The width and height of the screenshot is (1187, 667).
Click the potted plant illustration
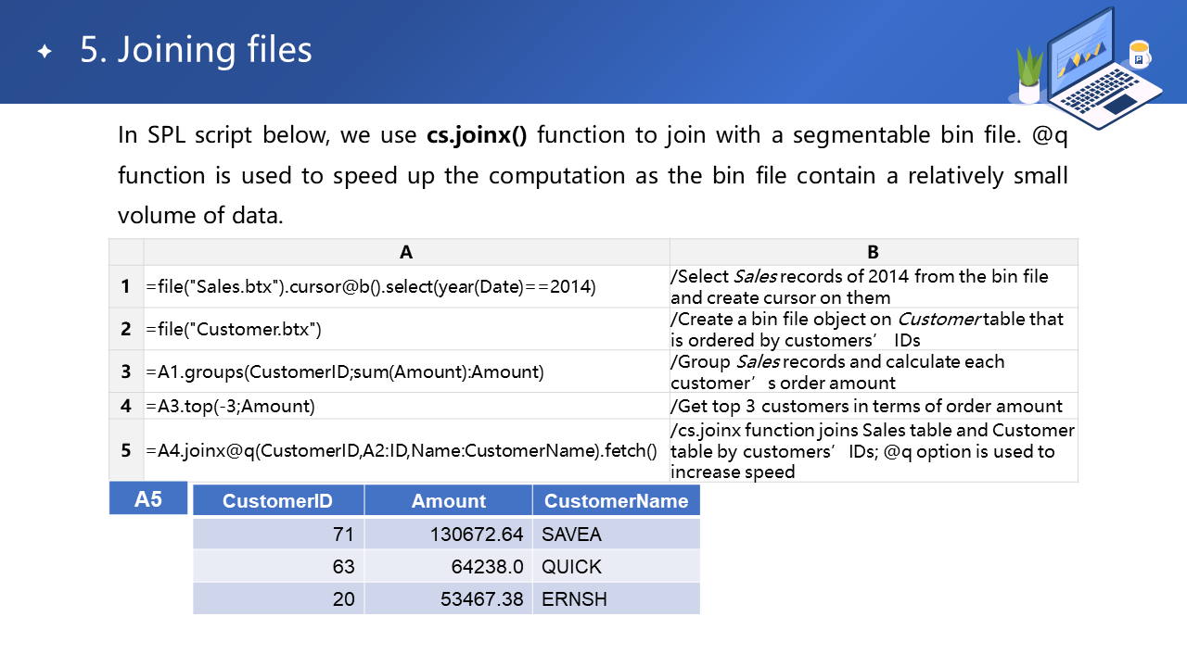click(1029, 76)
